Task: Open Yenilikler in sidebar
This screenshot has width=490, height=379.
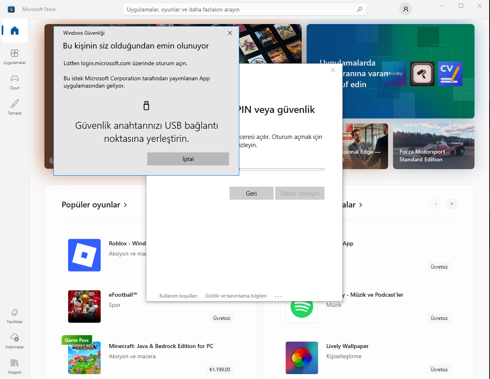Action: coord(15,316)
